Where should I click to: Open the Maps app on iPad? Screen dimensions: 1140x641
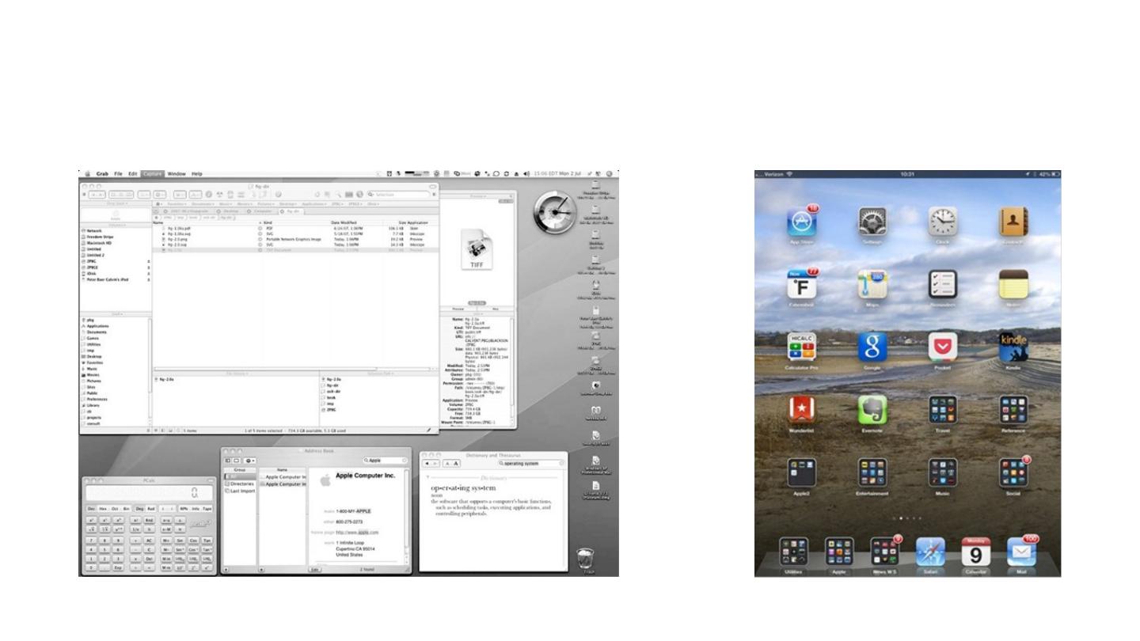coord(872,284)
